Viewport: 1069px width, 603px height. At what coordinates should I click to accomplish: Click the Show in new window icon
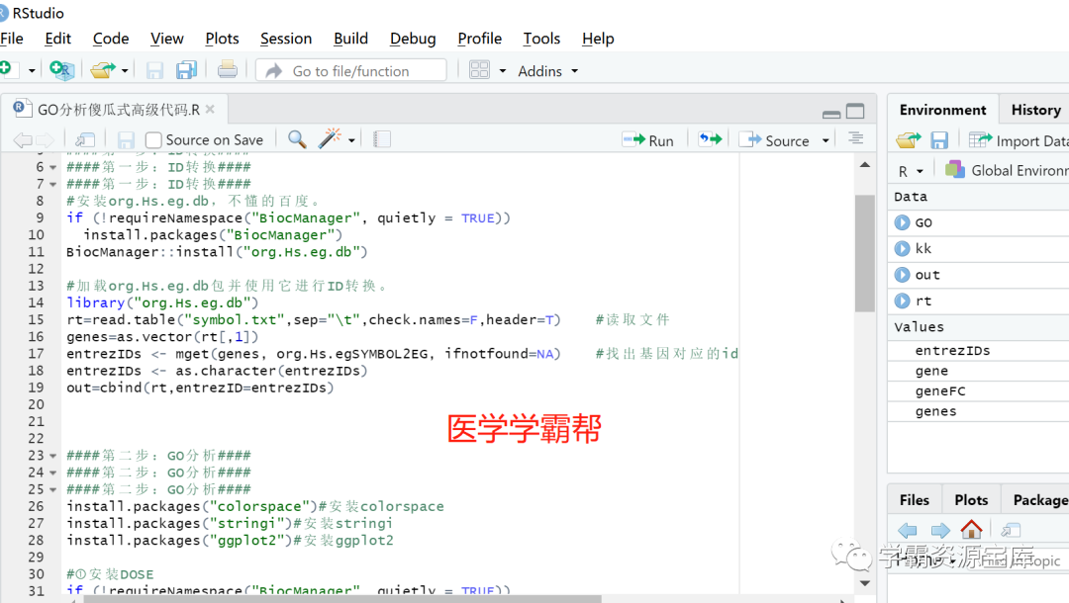85,140
